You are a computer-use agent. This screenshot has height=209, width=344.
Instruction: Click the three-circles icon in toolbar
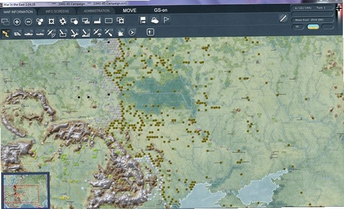40,21
